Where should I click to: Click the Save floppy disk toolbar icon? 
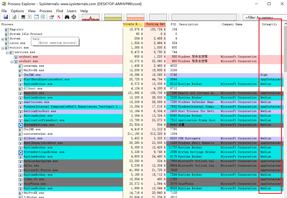pyautogui.click(x=6, y=17)
